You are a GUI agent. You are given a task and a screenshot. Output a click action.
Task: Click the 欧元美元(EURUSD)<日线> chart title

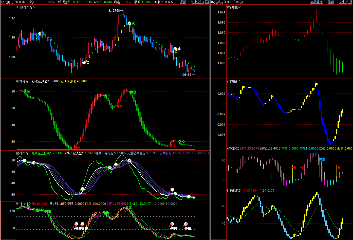click(17, 2)
